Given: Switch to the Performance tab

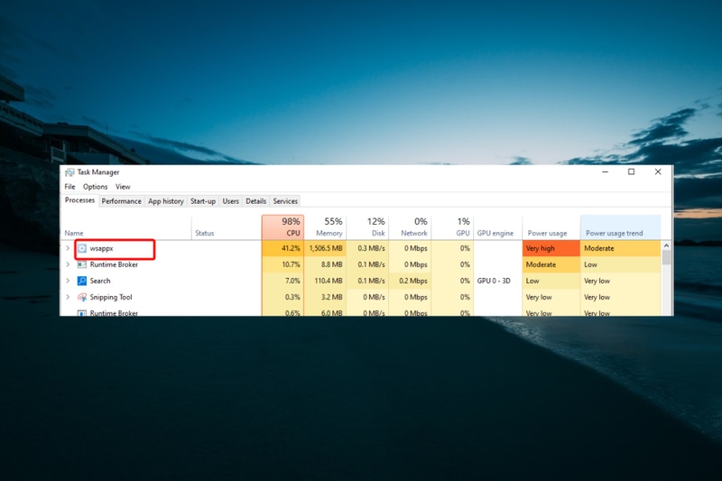Looking at the screenshot, I should coord(122,201).
